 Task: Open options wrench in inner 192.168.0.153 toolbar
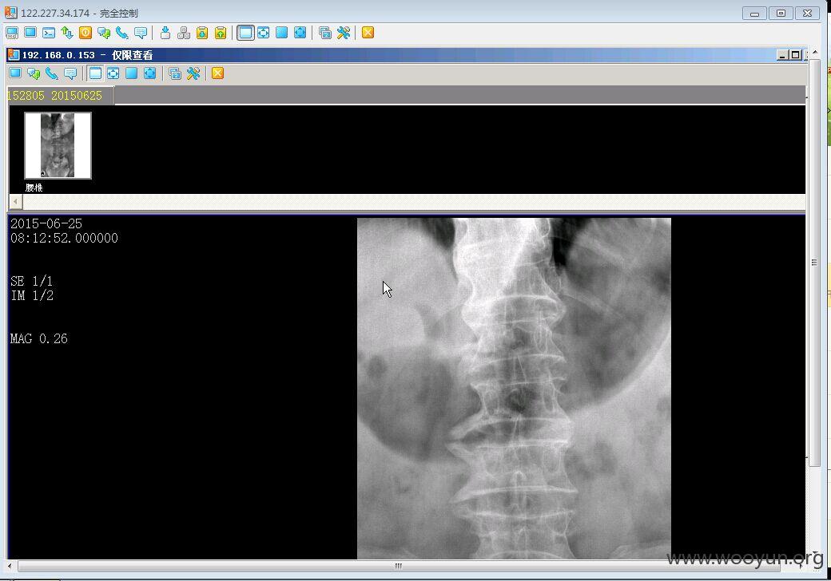193,73
